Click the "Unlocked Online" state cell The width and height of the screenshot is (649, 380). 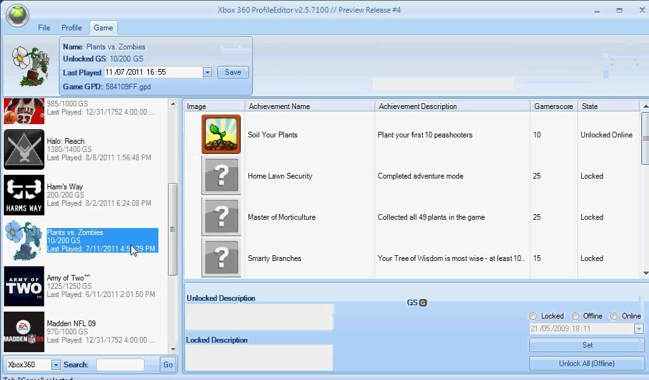[607, 135]
